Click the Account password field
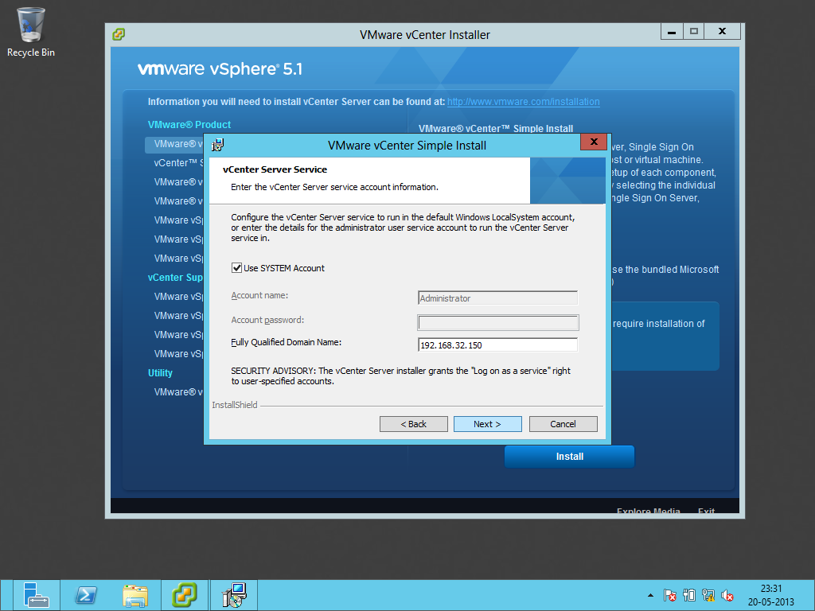Image resolution: width=815 pixels, height=611 pixels. [x=497, y=323]
